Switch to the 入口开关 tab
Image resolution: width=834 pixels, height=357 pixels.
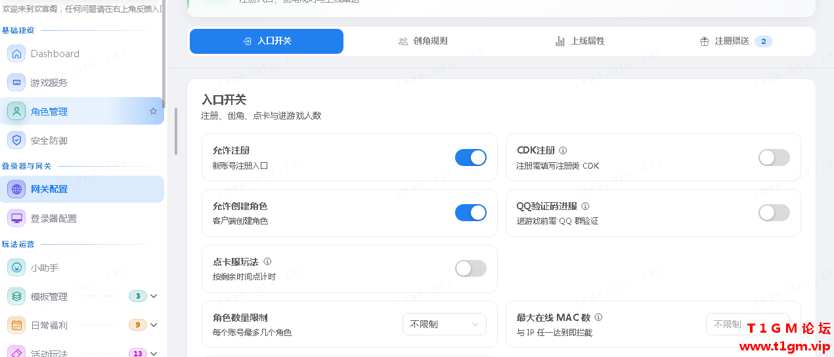tap(267, 41)
